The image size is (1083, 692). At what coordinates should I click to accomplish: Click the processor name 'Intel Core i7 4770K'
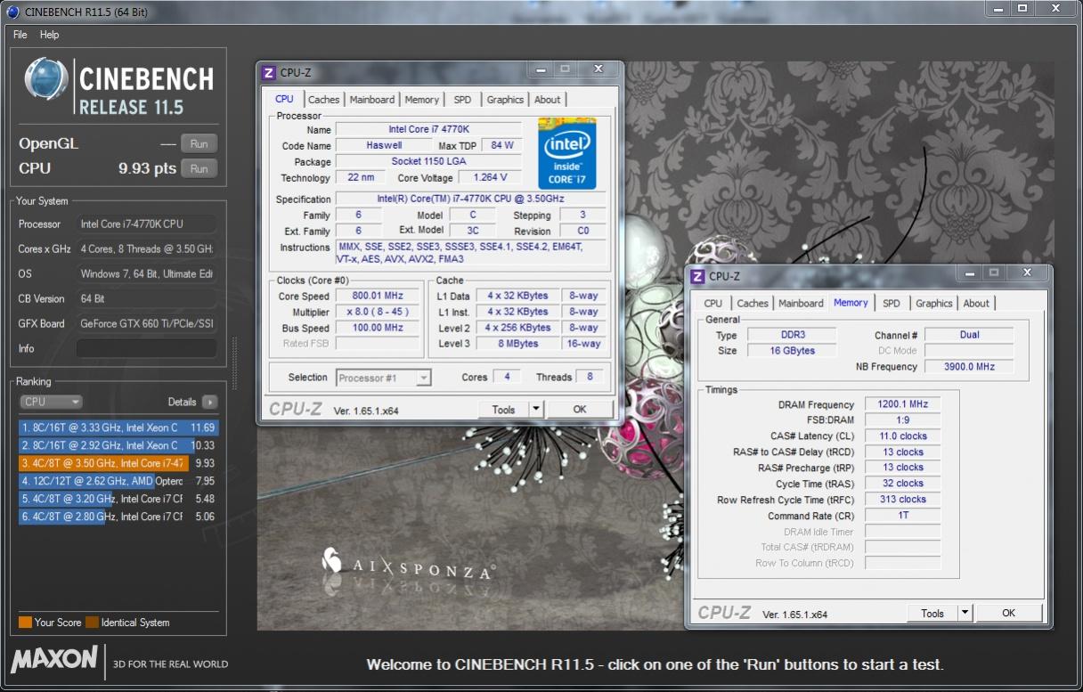click(x=429, y=129)
